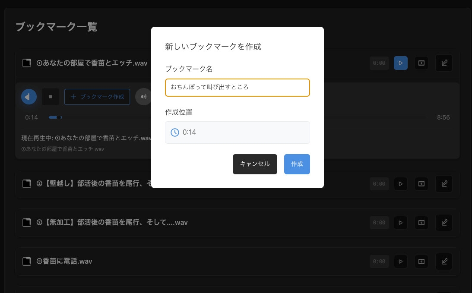Toggle the side panel on ②【無加工】 row

(x=421, y=223)
